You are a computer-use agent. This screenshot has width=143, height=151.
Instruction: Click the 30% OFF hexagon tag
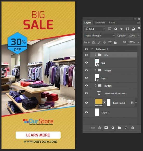(17, 43)
